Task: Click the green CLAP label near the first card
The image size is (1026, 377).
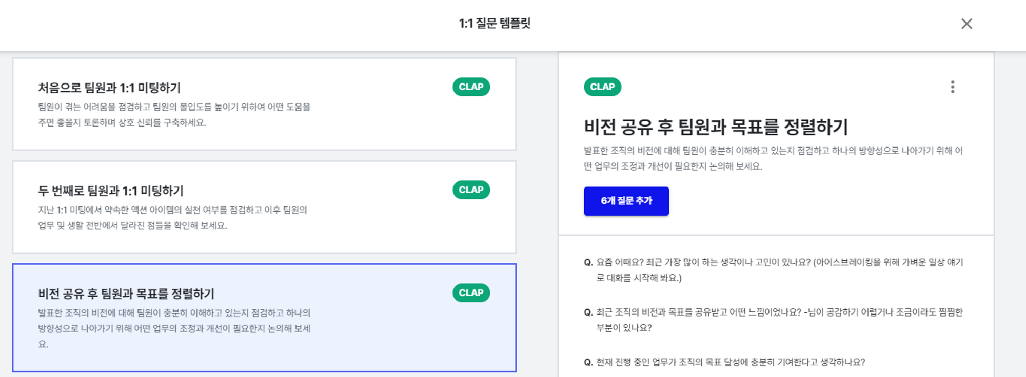Action: coord(470,87)
